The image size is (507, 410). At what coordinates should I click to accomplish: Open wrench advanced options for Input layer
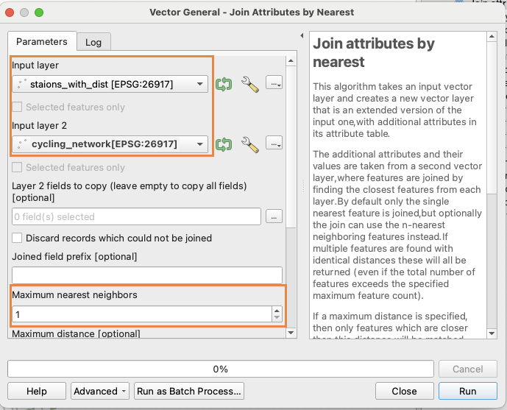click(x=250, y=84)
